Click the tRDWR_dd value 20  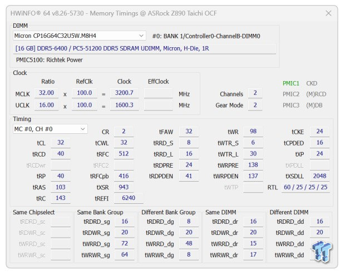pos(320,233)
